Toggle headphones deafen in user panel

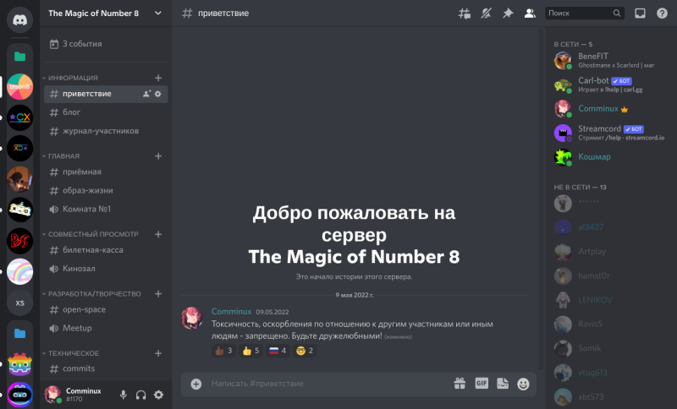pyautogui.click(x=140, y=395)
